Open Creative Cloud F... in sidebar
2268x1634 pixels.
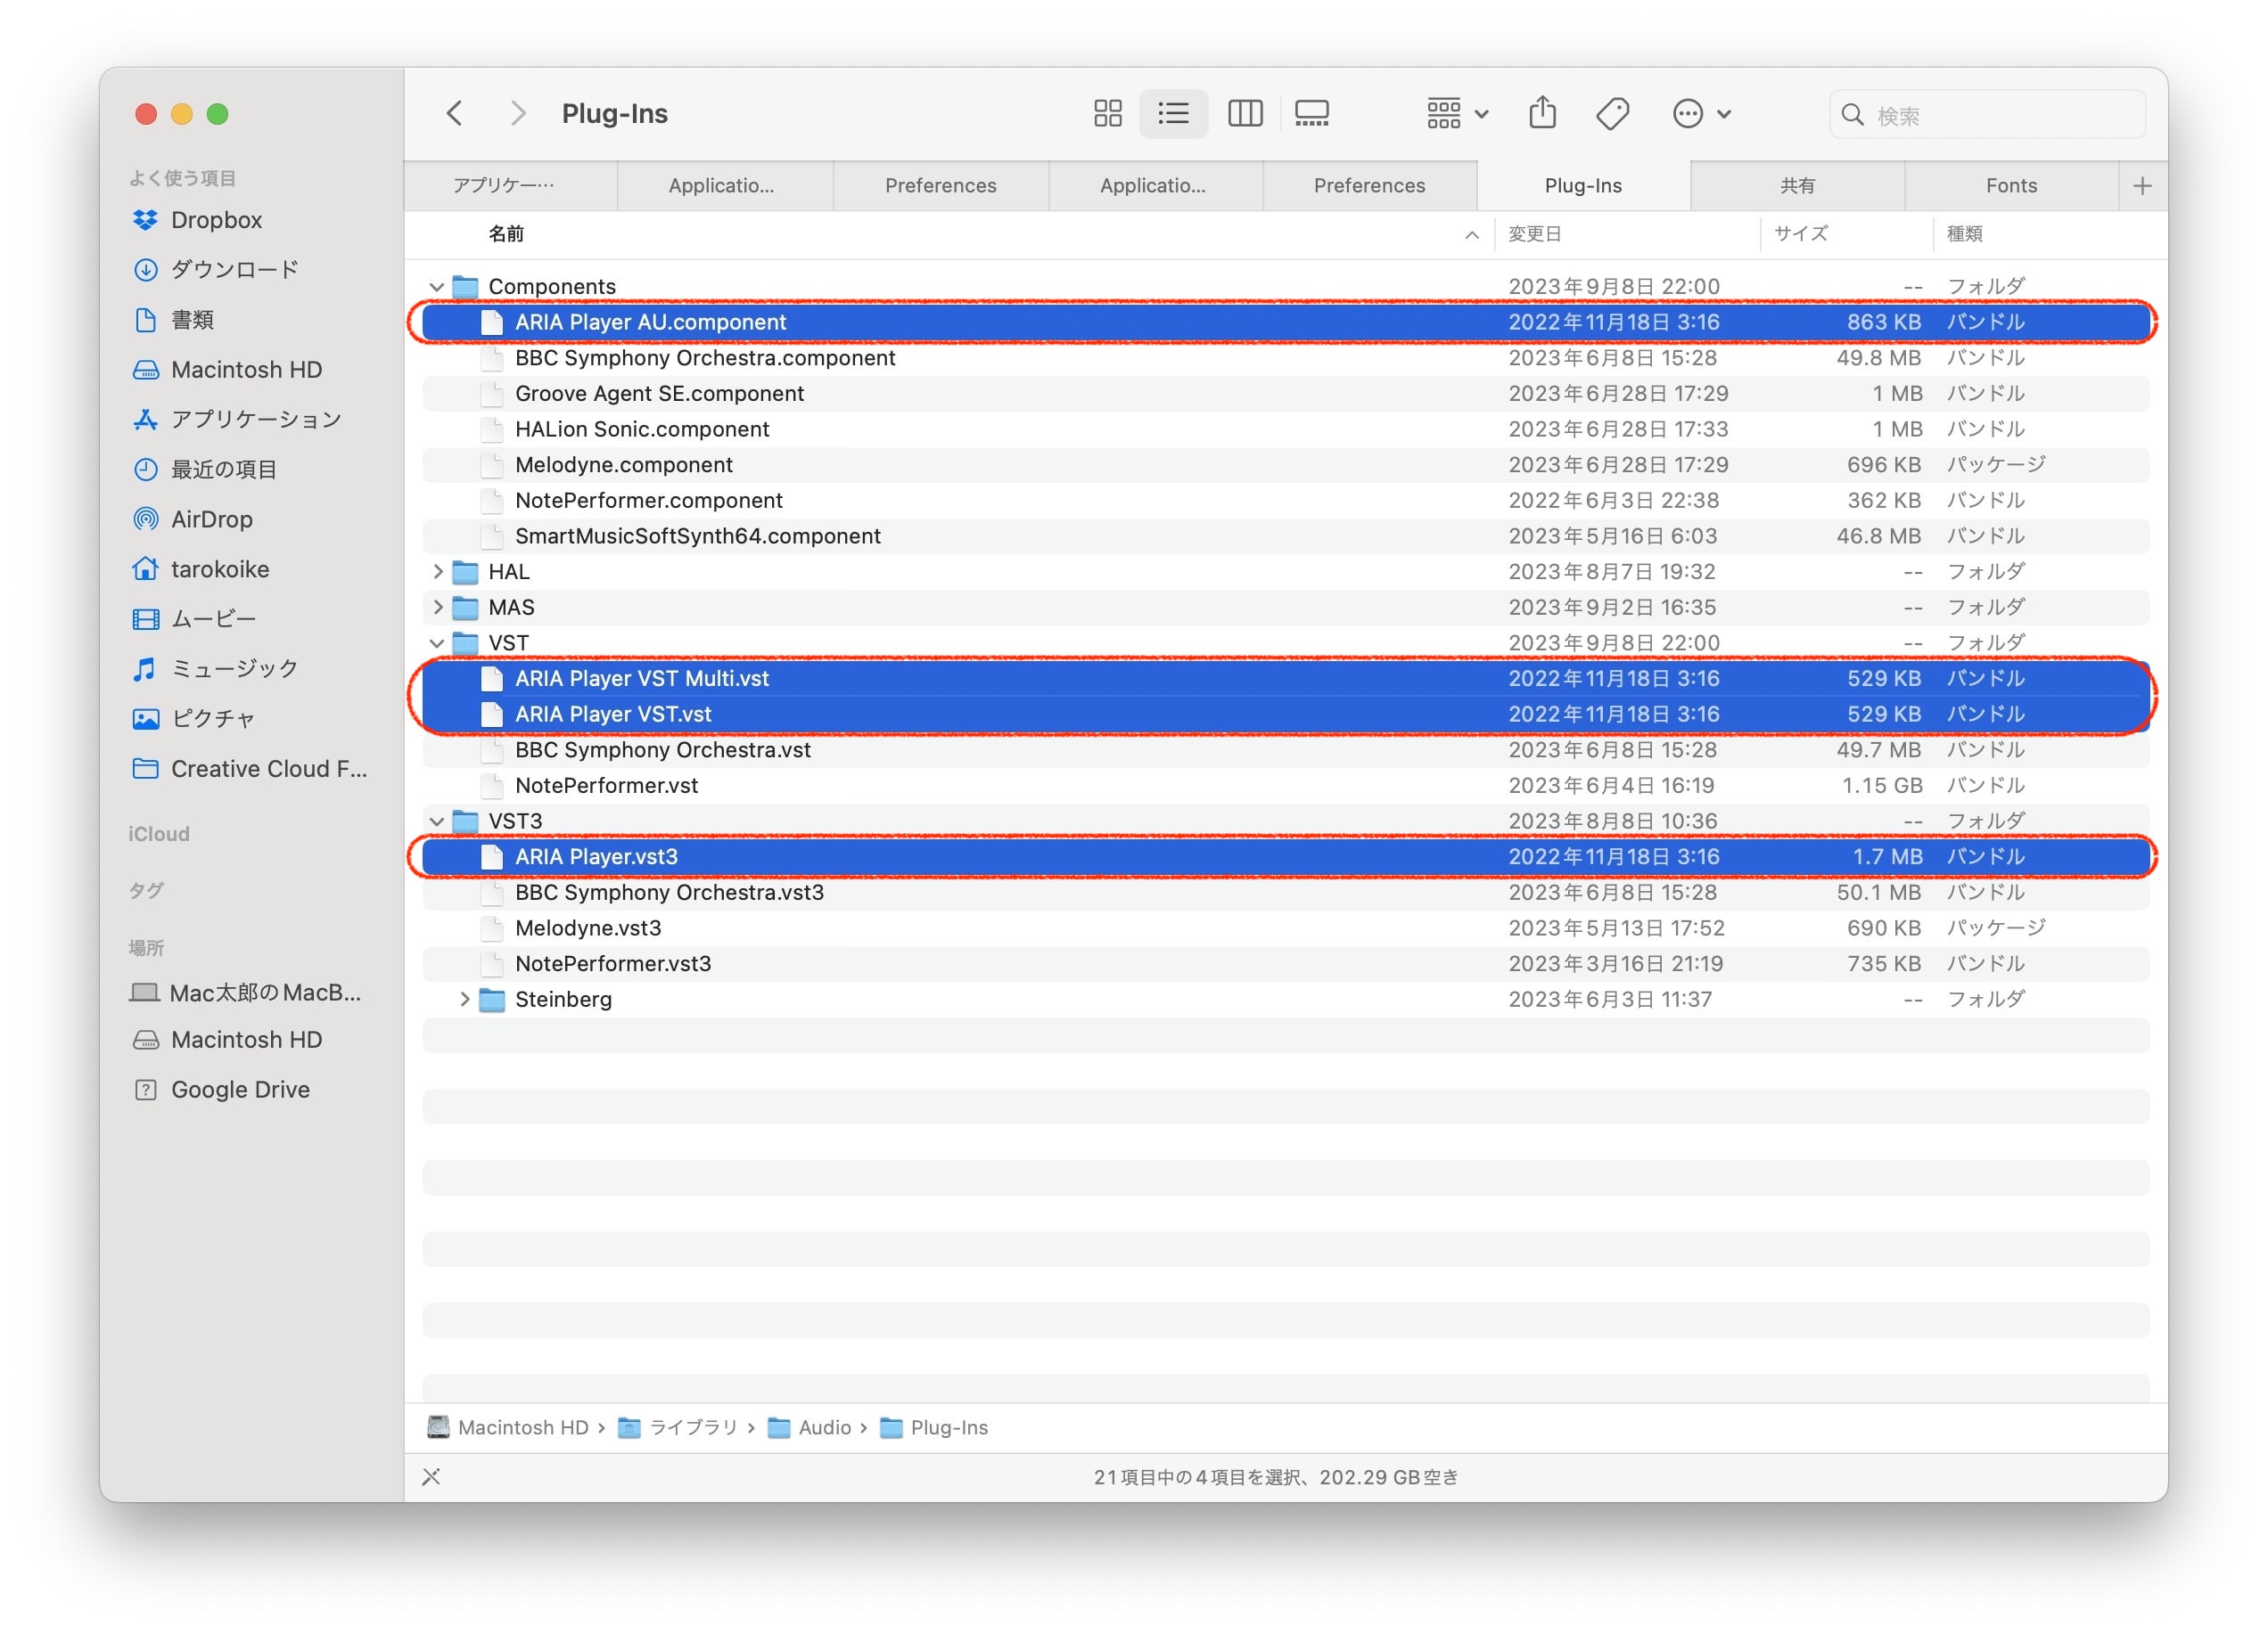click(250, 770)
